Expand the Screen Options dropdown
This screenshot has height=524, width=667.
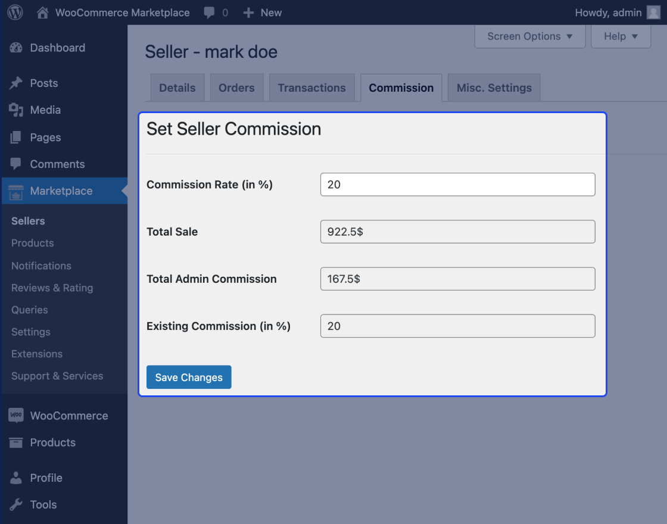[x=529, y=36]
